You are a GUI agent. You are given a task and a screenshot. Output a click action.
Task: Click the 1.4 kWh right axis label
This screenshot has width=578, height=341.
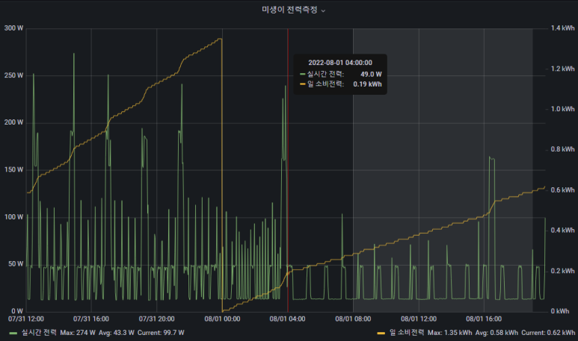click(x=562, y=28)
